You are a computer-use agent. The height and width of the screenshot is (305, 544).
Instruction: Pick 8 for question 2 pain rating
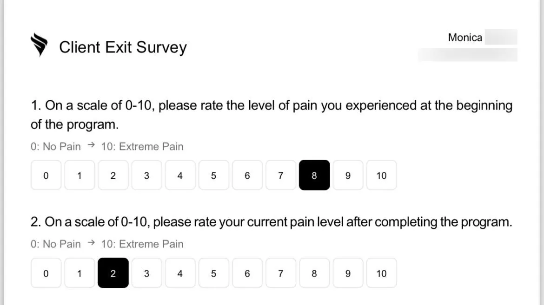point(314,273)
